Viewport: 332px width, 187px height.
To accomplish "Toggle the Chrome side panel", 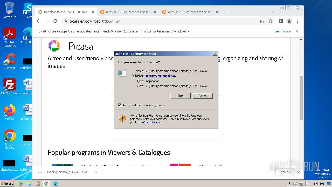I will click(x=281, y=21).
